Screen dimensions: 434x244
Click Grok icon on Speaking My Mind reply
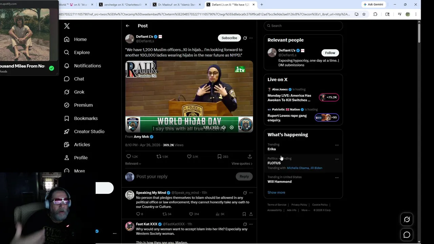pyautogui.click(x=245, y=193)
